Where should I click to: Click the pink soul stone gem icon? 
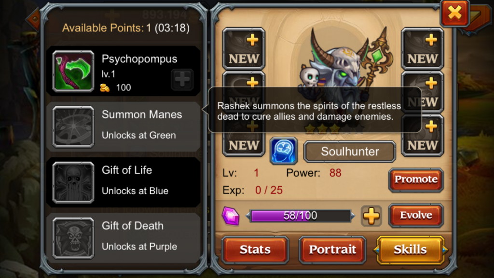tap(231, 216)
